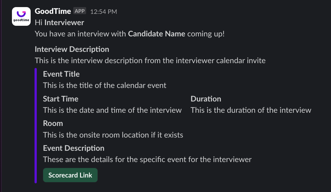The height and width of the screenshot is (192, 331).
Task: Open the 12:54 PM message timestamp
Action: [104, 12]
